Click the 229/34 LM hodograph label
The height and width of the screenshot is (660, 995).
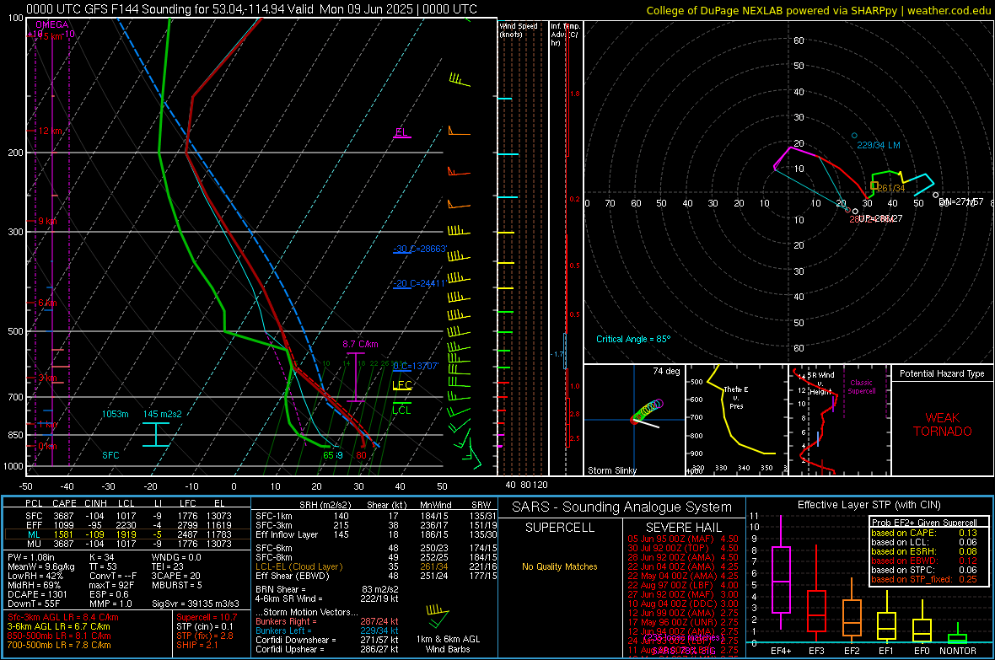879,145
